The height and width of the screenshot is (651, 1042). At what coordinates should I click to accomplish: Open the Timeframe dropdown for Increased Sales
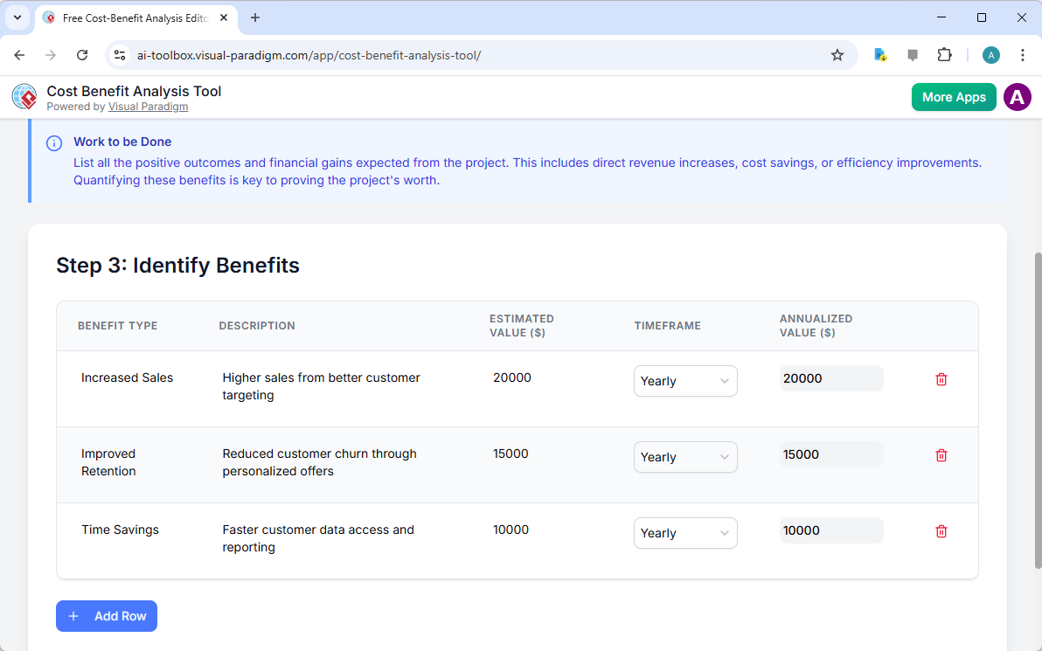click(685, 381)
